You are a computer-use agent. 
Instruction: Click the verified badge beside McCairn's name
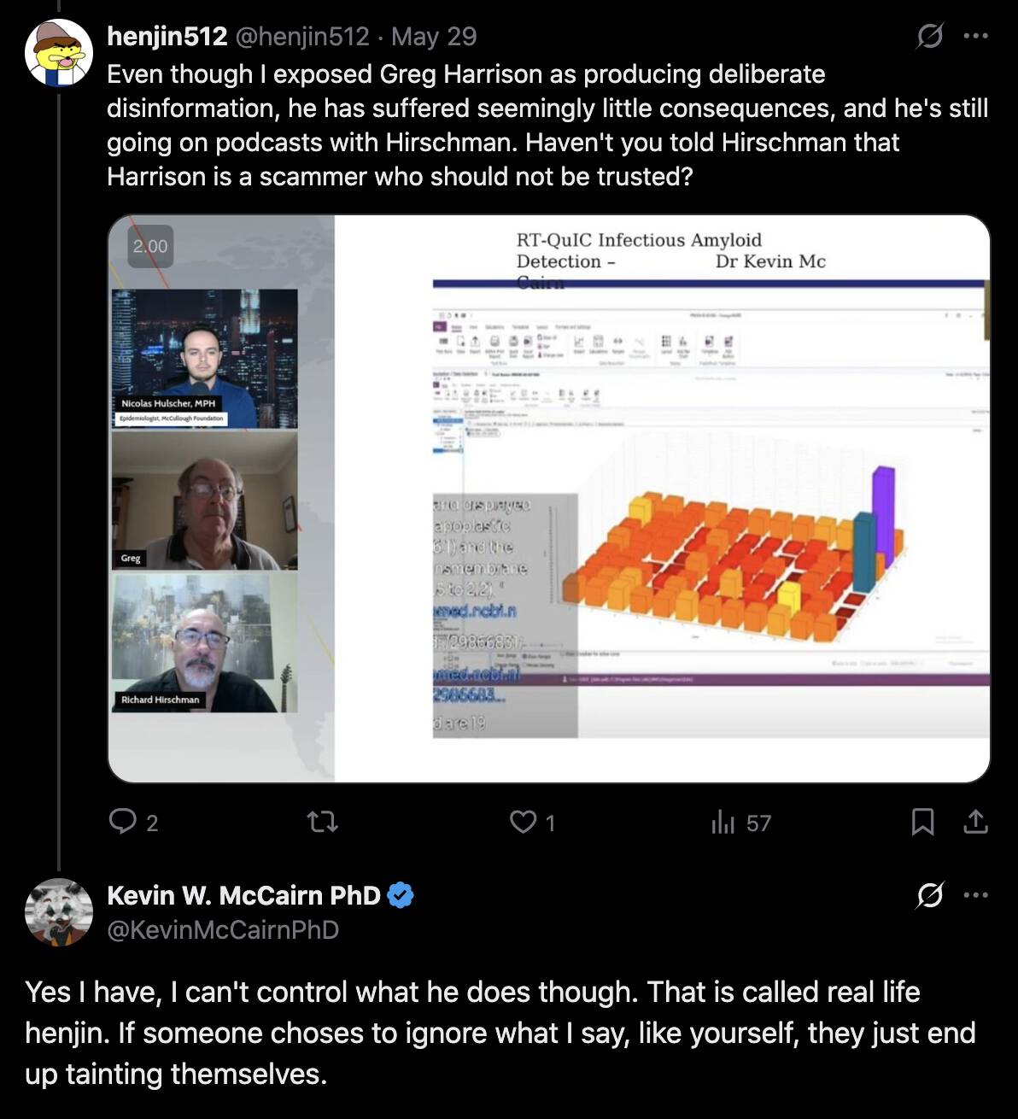401,895
